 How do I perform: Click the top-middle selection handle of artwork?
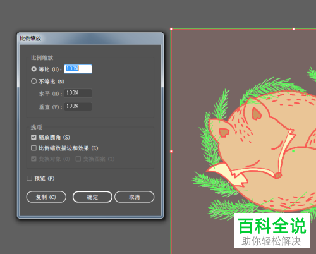pos(293,29)
